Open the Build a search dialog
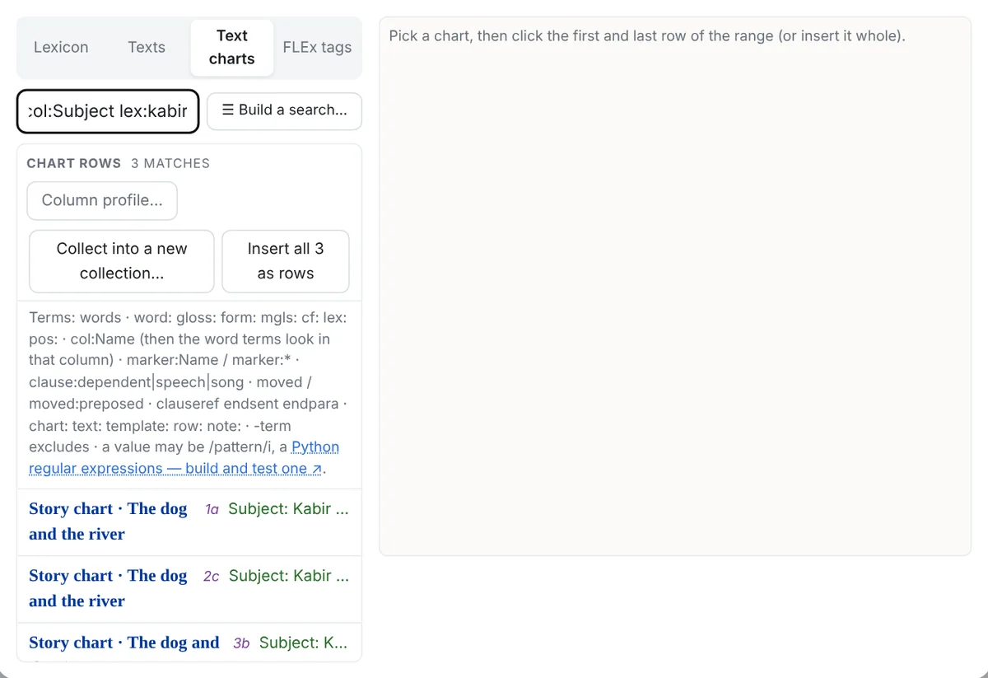The width and height of the screenshot is (988, 678). (x=284, y=110)
